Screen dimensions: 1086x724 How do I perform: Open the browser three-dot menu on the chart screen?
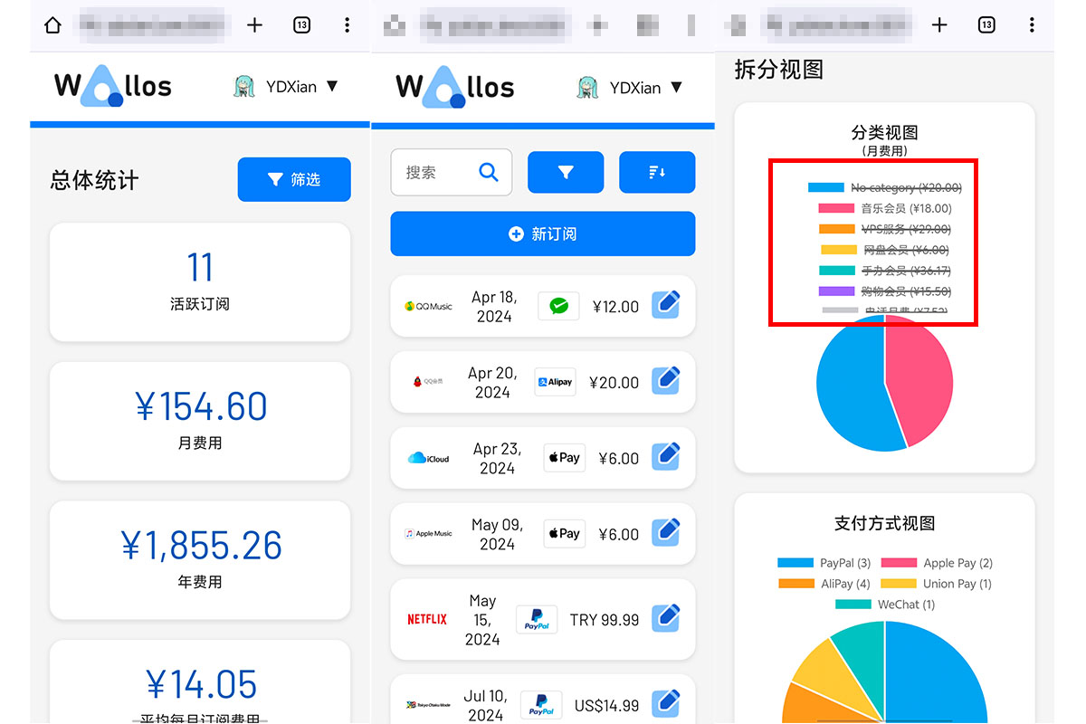click(1032, 25)
